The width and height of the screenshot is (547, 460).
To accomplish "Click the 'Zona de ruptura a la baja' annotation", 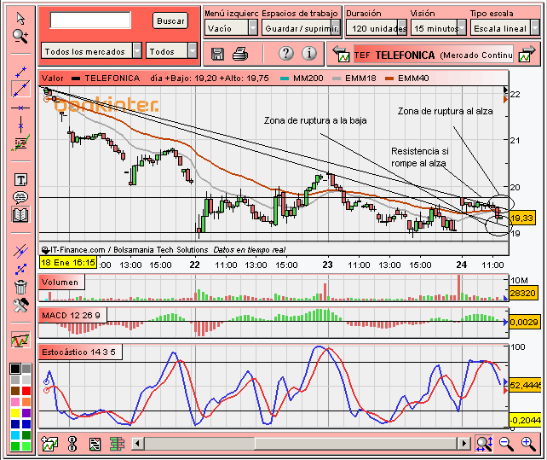I will 315,120.
